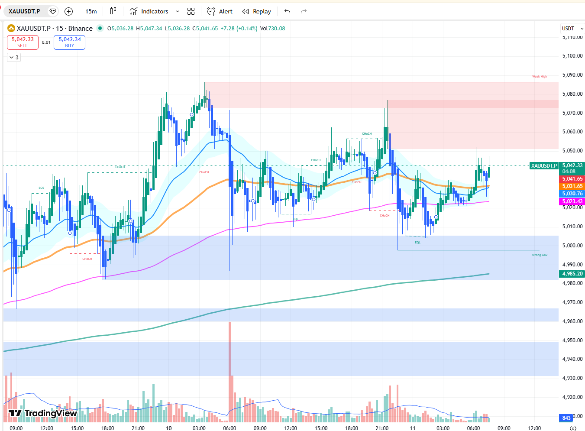The image size is (585, 431).
Task: Click the XAUUSDT.P price label on axis
Action: pyautogui.click(x=544, y=166)
